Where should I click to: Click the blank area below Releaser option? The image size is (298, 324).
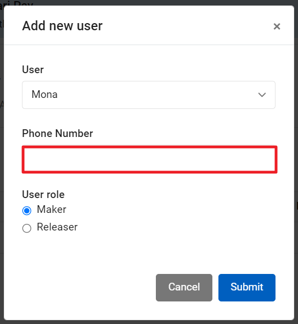point(149,252)
